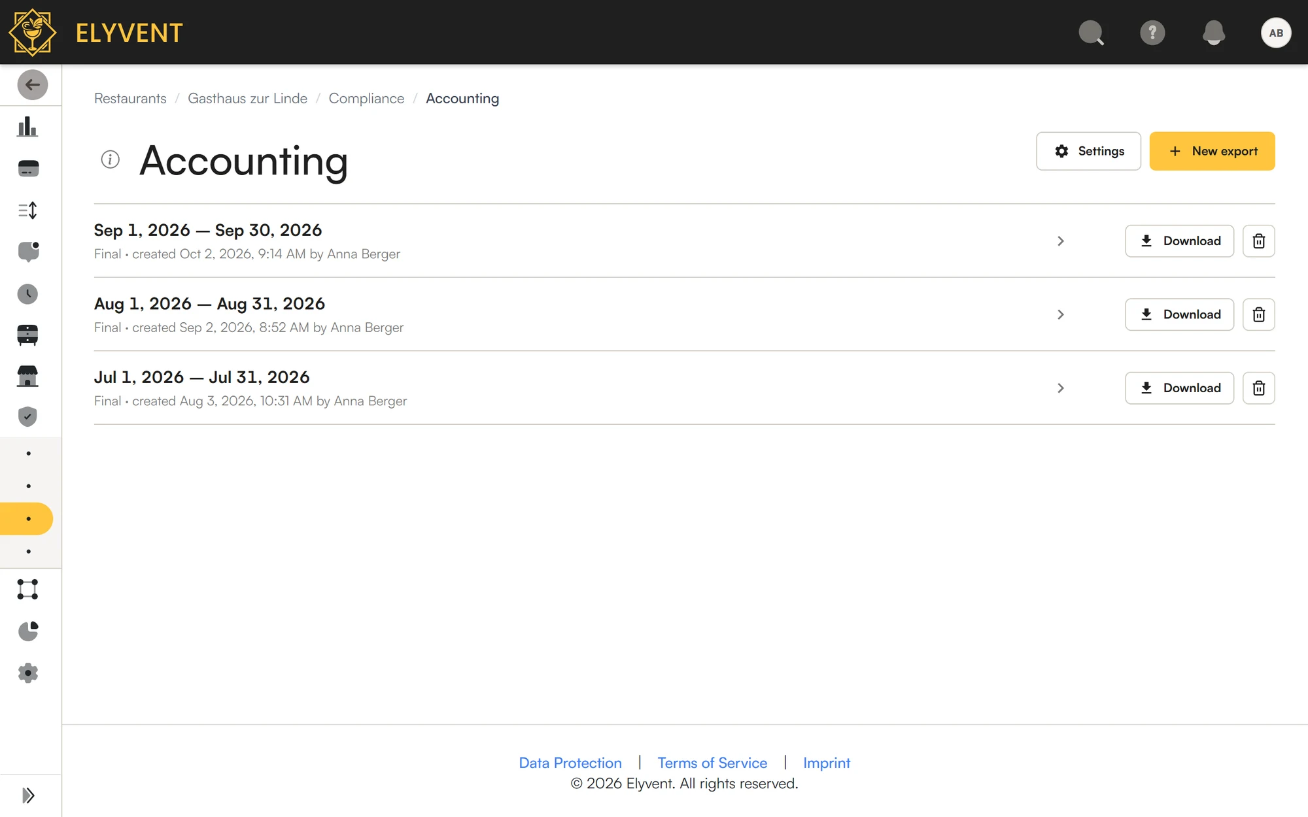The width and height of the screenshot is (1308, 817).
Task: Click 'Aug 1, 2026 — Aug 31, 2026' title
Action: pos(209,304)
